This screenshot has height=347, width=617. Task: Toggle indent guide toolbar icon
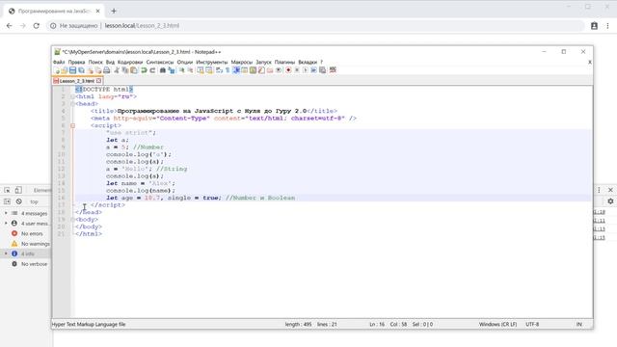(236, 70)
